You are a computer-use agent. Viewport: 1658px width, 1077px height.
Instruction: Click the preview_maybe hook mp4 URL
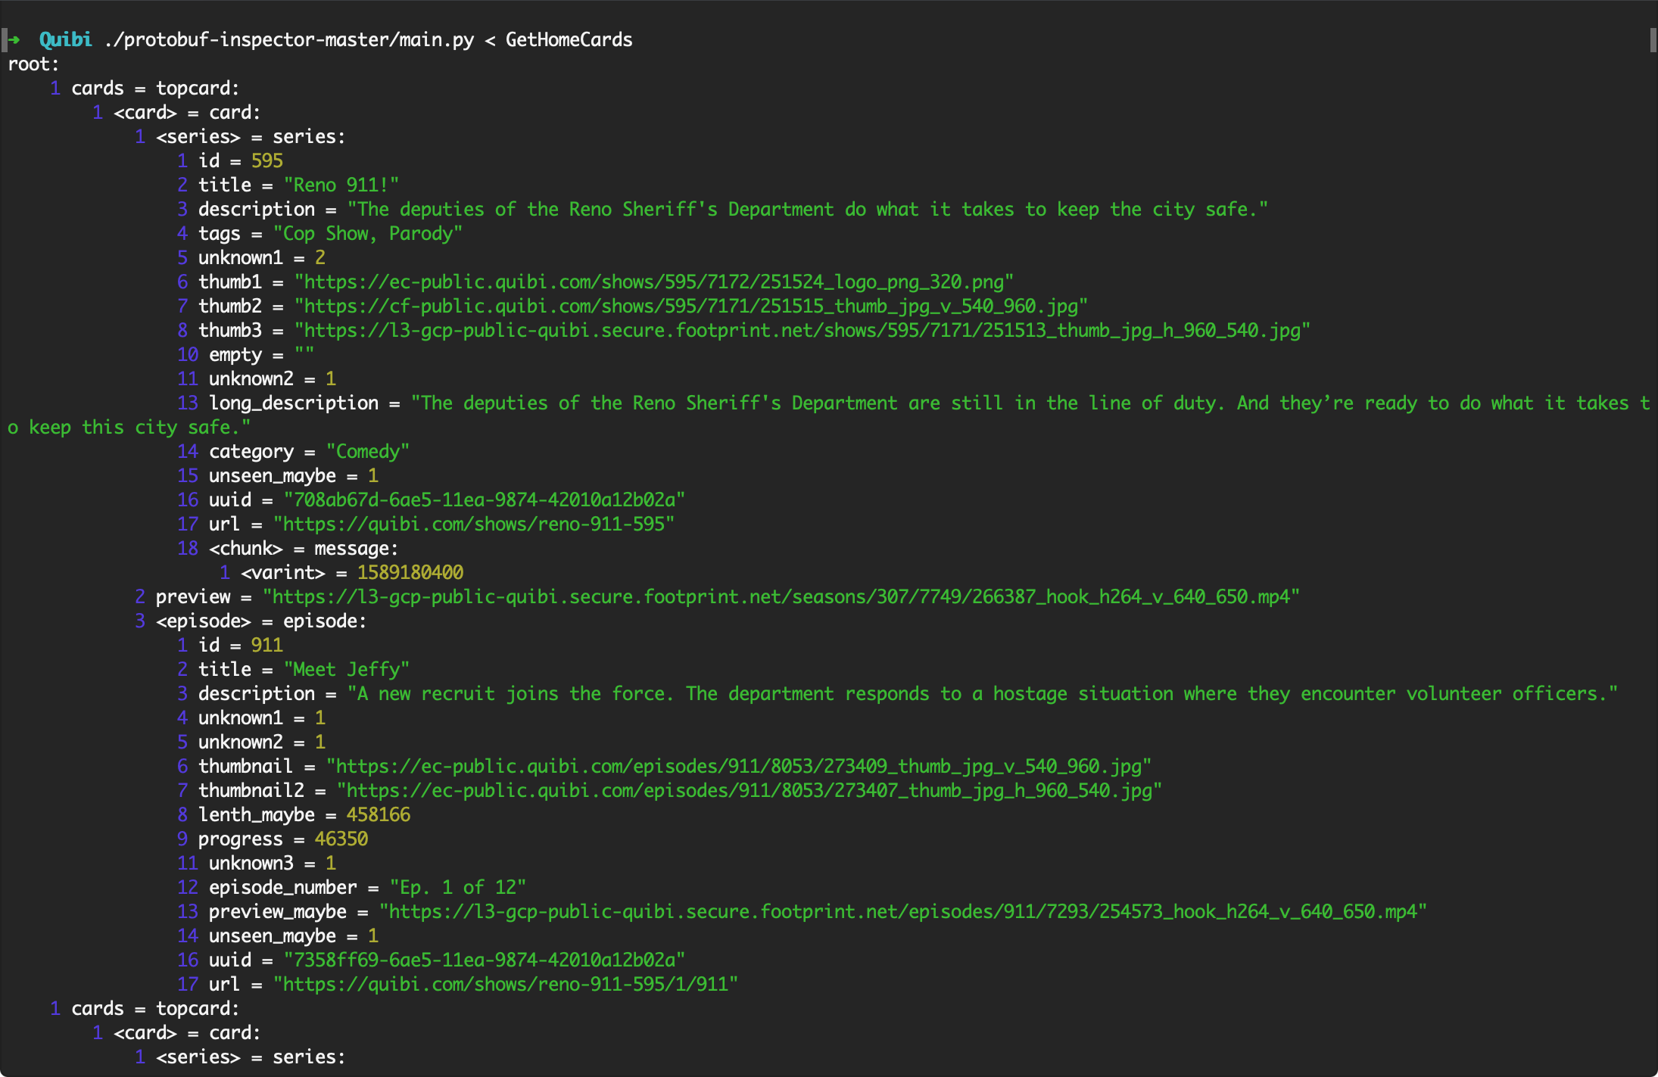click(x=903, y=911)
